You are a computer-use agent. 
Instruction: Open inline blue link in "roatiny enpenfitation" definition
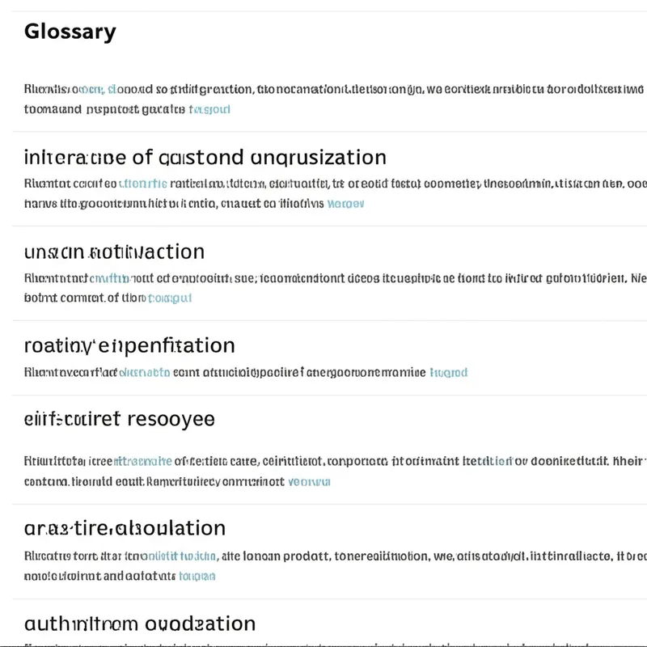point(145,373)
